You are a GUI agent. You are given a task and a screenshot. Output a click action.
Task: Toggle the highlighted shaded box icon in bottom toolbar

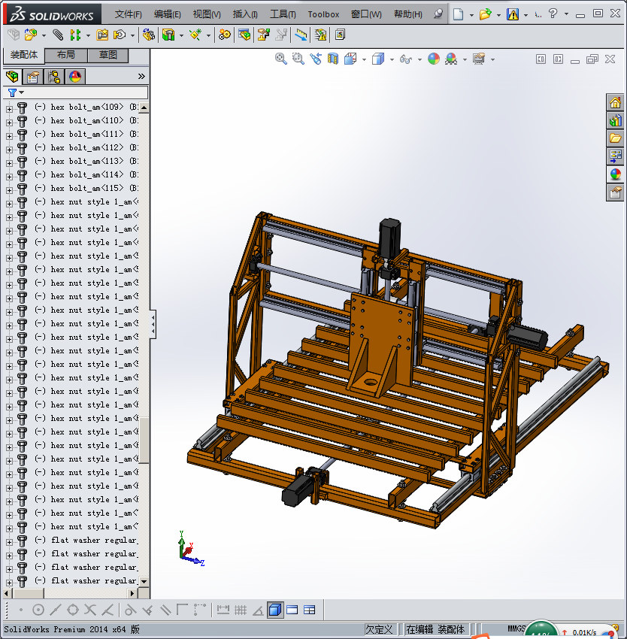(274, 610)
